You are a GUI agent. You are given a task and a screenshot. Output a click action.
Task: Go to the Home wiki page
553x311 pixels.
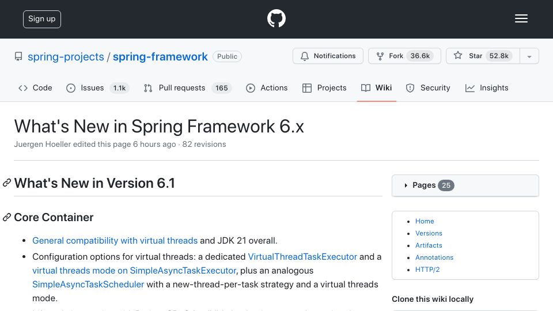point(425,221)
